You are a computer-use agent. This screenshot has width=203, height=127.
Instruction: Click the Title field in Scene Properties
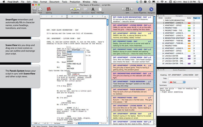183,78
